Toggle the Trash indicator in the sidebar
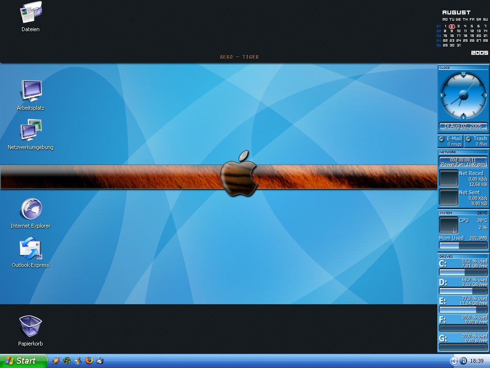The height and width of the screenshot is (368, 490). [468, 139]
